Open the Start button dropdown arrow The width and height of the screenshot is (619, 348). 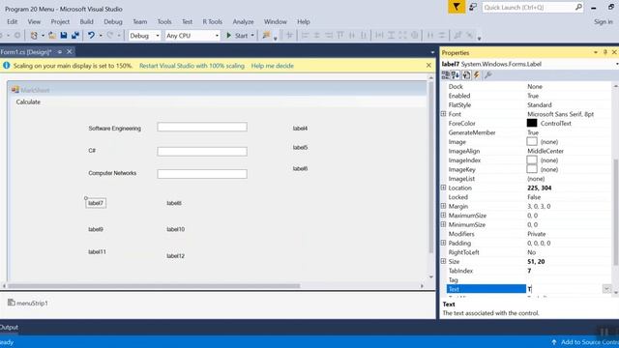252,36
